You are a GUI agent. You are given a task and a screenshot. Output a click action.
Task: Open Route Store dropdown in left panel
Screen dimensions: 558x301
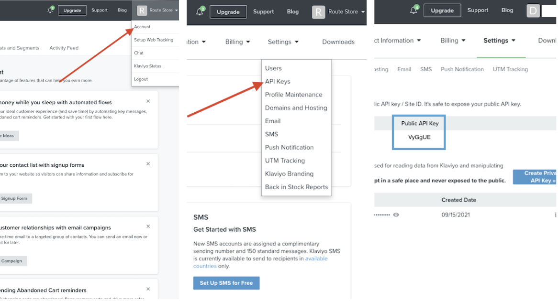(x=163, y=11)
